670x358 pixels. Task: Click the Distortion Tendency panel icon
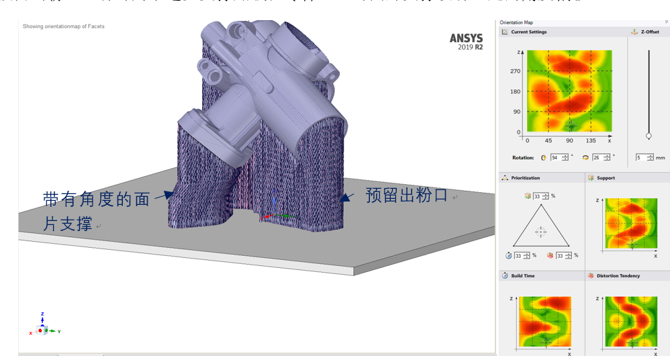591,276
